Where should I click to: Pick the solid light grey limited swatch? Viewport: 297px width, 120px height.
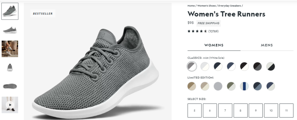(218, 86)
